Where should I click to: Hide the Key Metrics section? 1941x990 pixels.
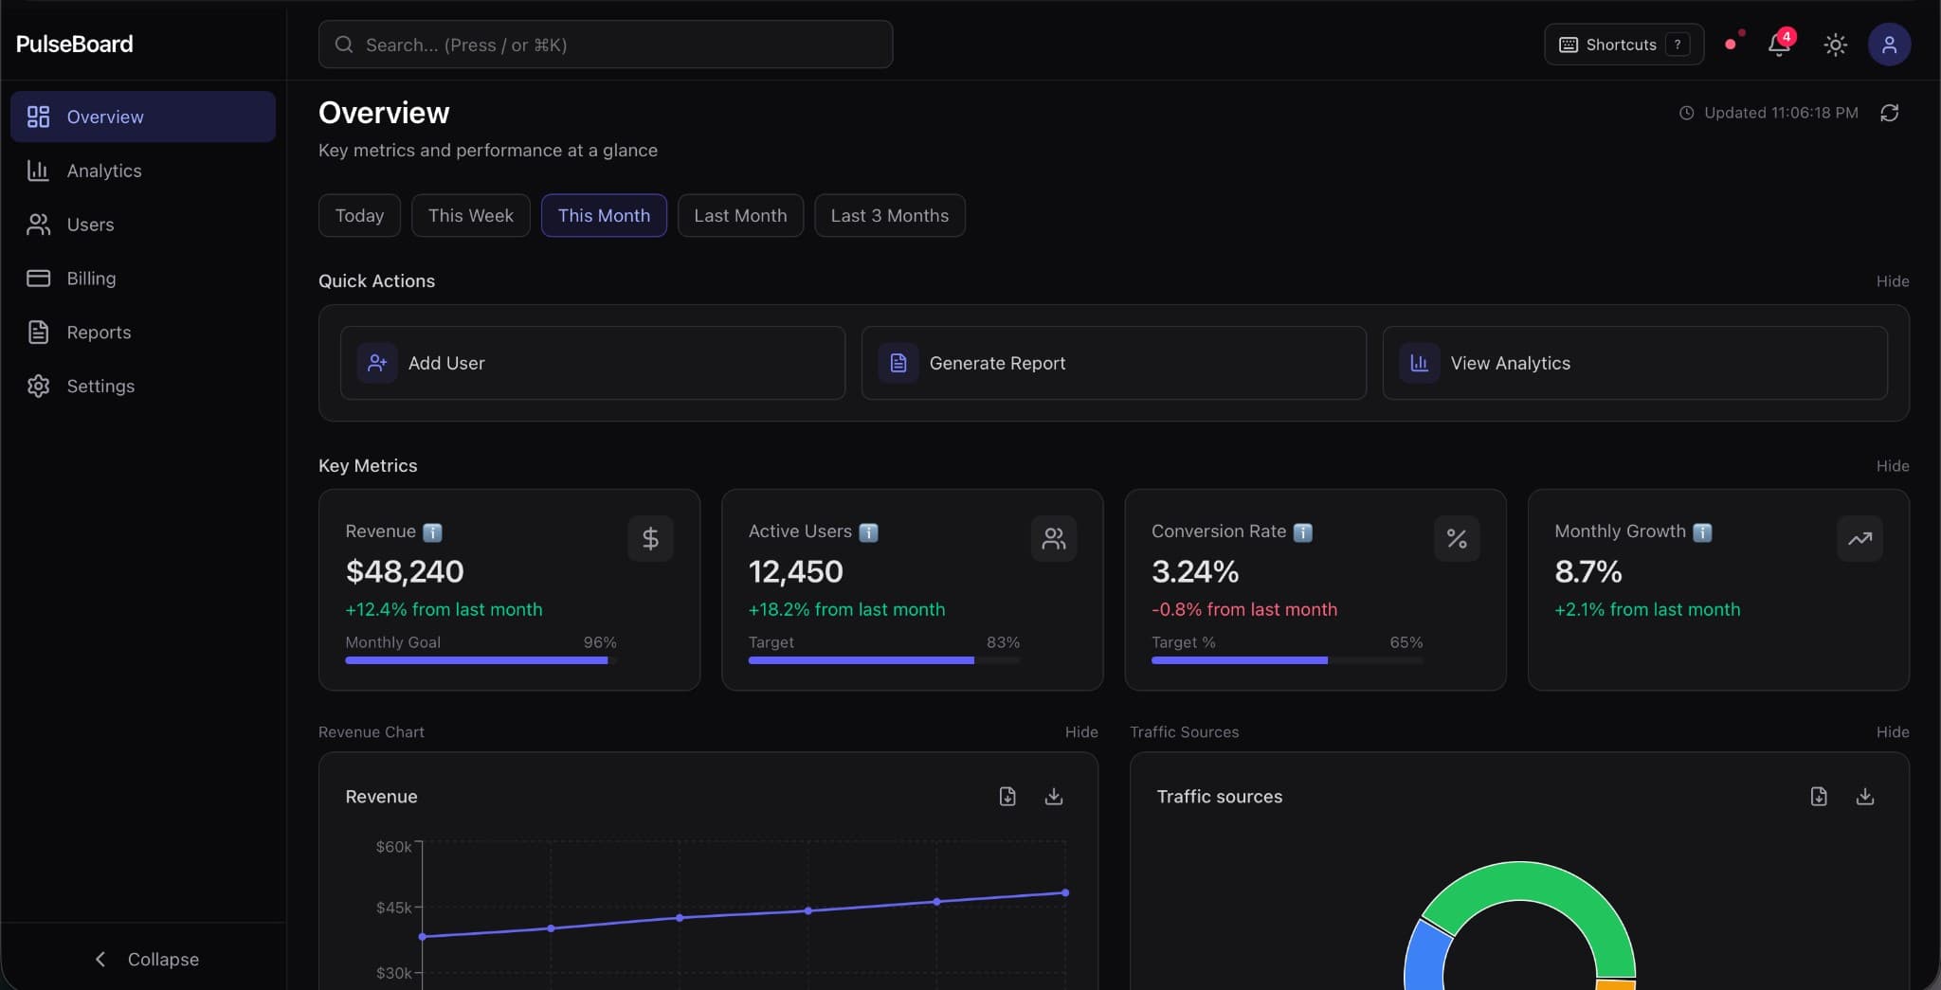[1892, 466]
